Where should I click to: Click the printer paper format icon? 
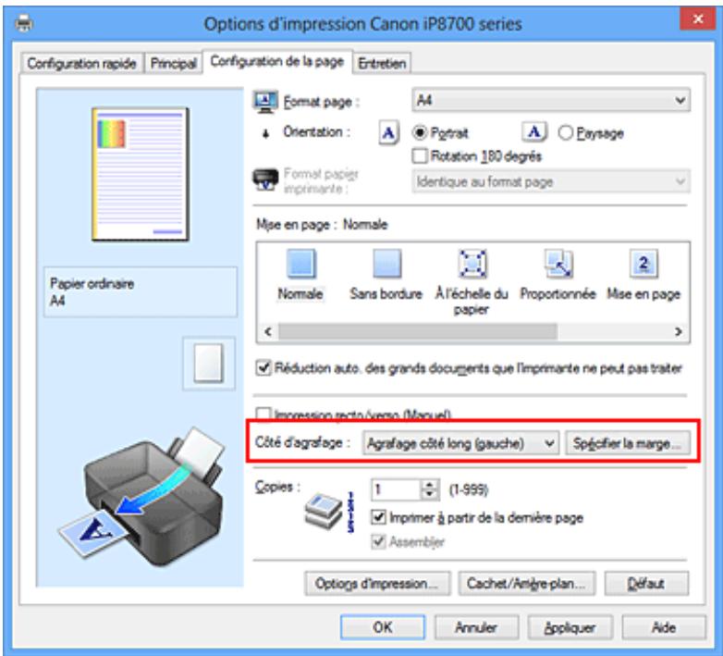coord(265,179)
